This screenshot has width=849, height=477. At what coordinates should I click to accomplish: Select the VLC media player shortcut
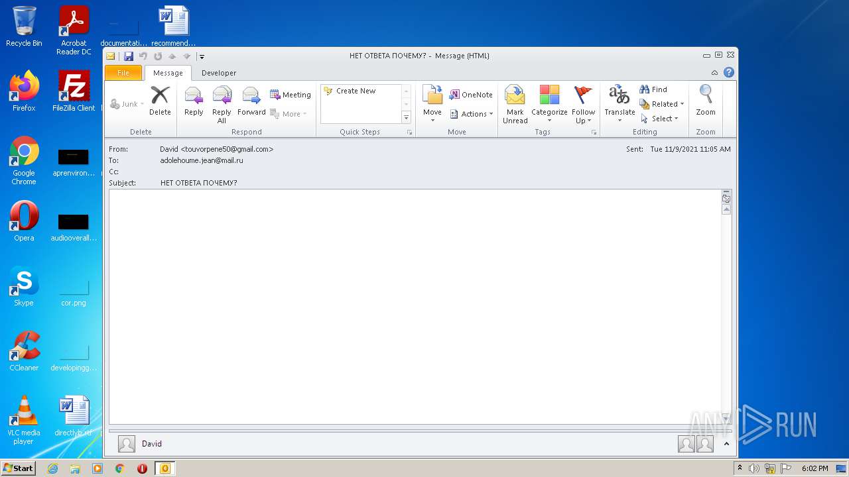click(x=24, y=420)
